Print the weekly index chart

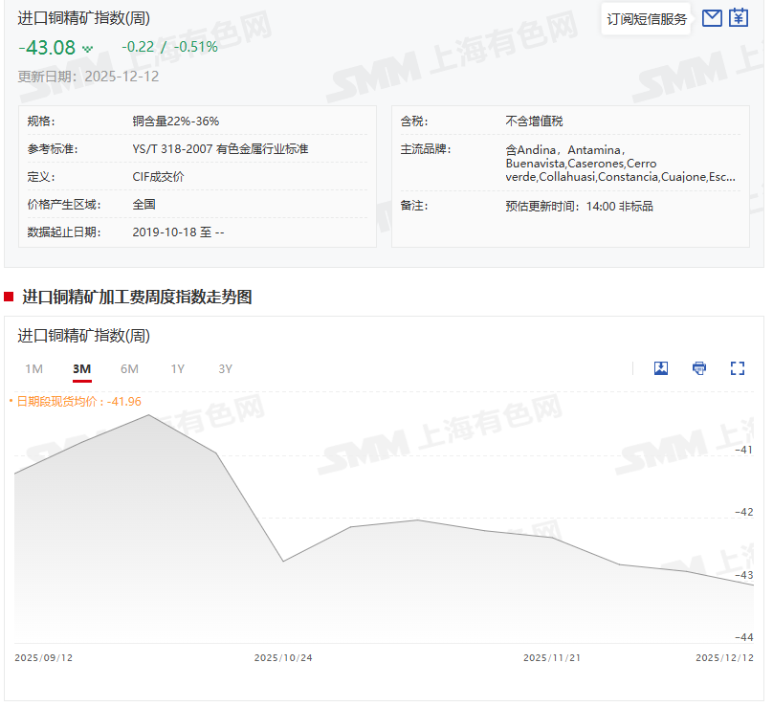(x=699, y=368)
